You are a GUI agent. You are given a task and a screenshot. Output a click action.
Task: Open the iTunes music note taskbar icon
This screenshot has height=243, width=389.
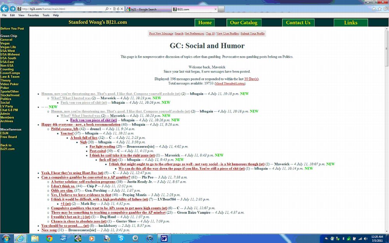(150, 238)
